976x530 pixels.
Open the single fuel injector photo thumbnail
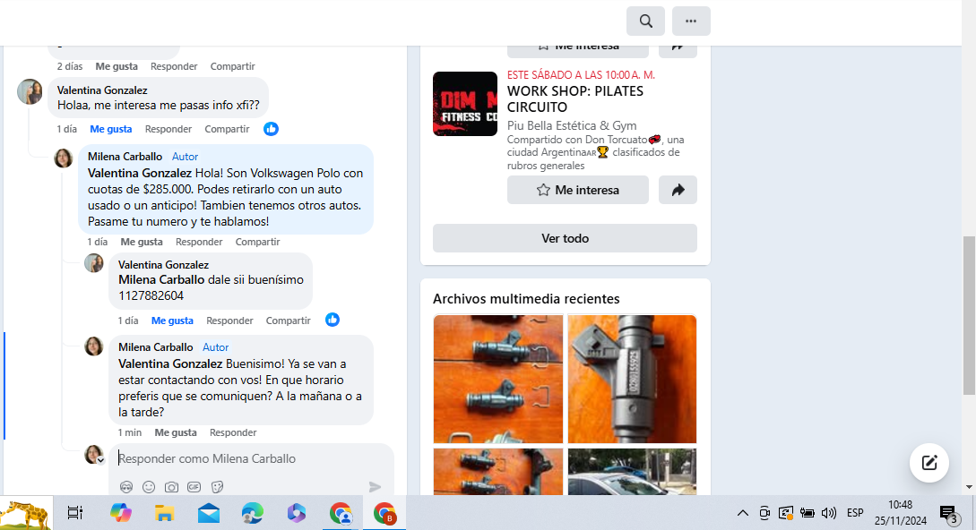632,379
